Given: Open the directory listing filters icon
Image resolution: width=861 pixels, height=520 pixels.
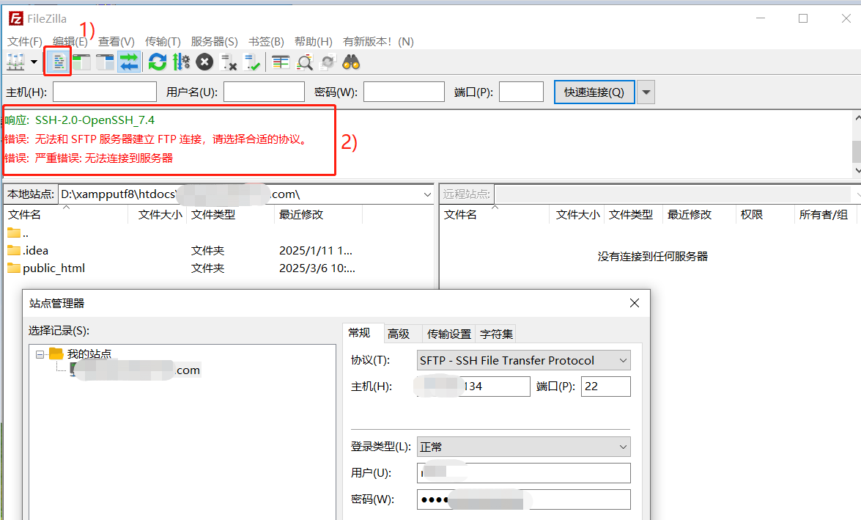Looking at the screenshot, I should click(x=281, y=62).
